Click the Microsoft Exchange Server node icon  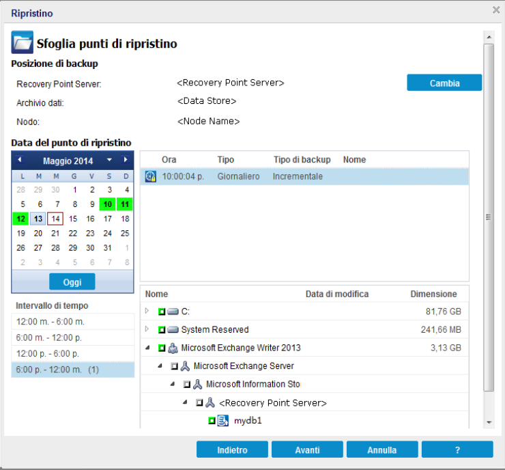(185, 366)
